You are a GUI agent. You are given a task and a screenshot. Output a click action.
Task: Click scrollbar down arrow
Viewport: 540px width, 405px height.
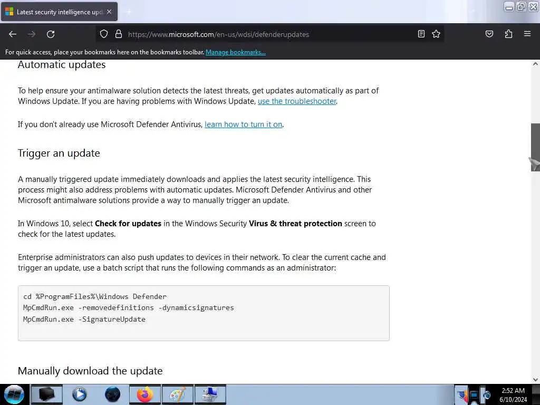(x=535, y=380)
